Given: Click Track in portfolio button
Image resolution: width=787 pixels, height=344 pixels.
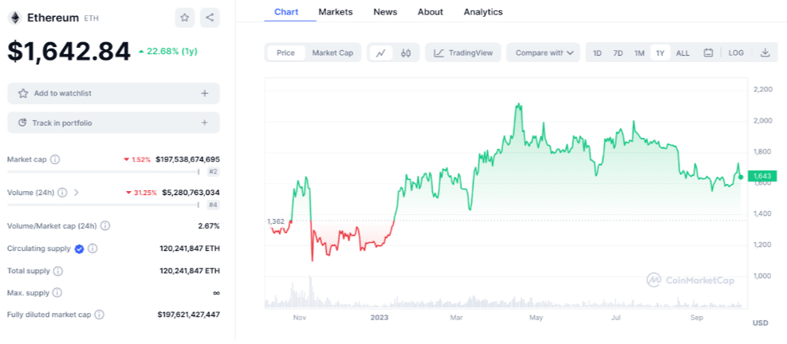Looking at the screenshot, I should coord(113,123).
